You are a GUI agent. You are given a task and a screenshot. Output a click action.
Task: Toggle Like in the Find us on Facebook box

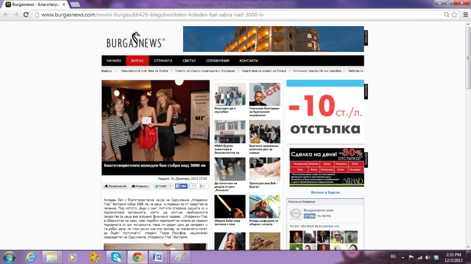pos(309,216)
